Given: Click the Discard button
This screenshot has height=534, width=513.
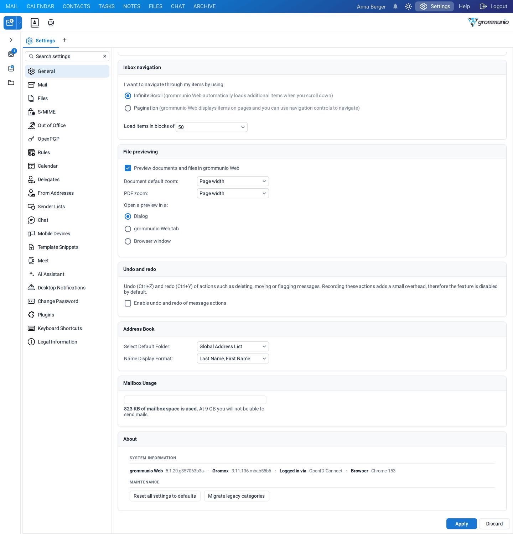Looking at the screenshot, I should (x=494, y=524).
